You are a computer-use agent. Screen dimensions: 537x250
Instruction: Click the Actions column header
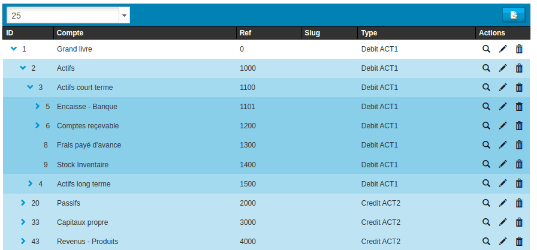(503, 33)
